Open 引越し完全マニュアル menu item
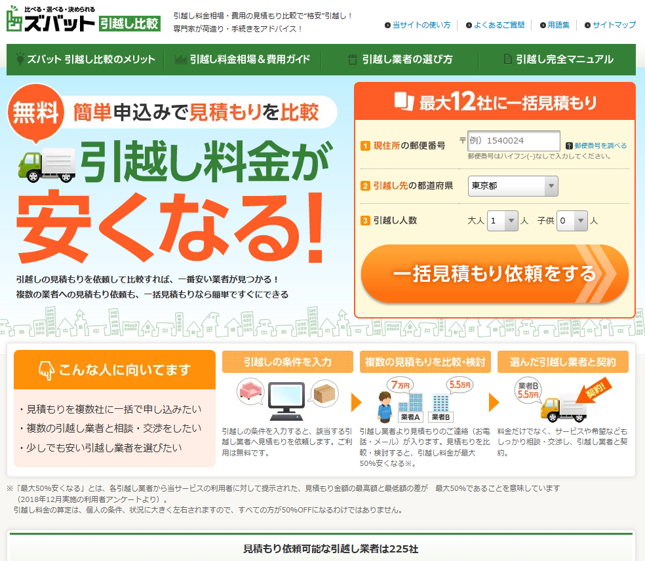The width and height of the screenshot is (645, 561). point(557,60)
